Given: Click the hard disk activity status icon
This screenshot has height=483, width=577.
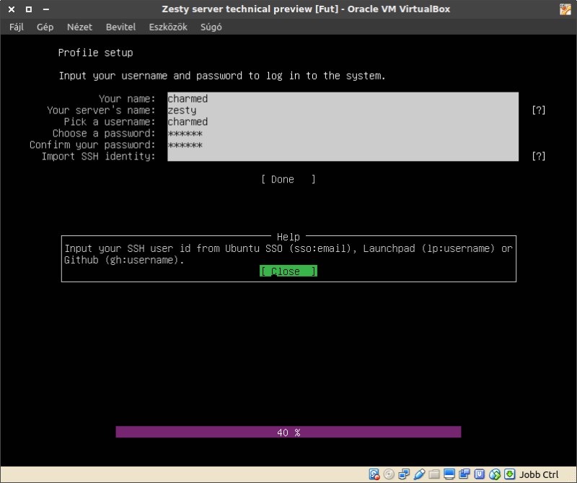Looking at the screenshot, I should point(374,474).
